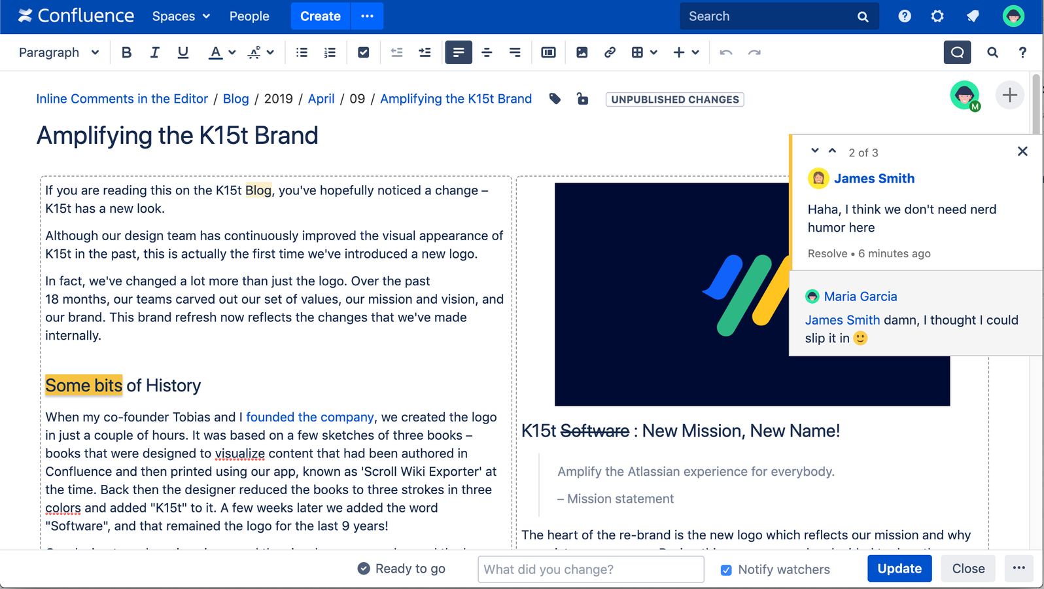Viewport: 1044px width, 589px height.
Task: Open the page layout tool
Action: pos(548,52)
